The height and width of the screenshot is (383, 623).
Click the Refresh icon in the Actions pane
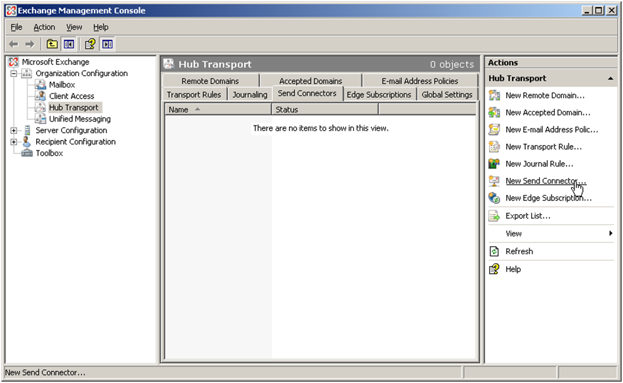[494, 251]
